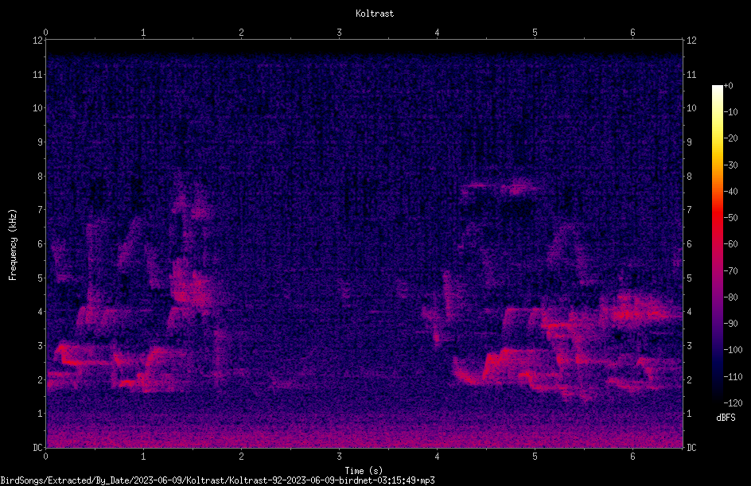Screen dimensions: 751x486
Task: Click the -120 value on the color scale
Action: coord(733,403)
